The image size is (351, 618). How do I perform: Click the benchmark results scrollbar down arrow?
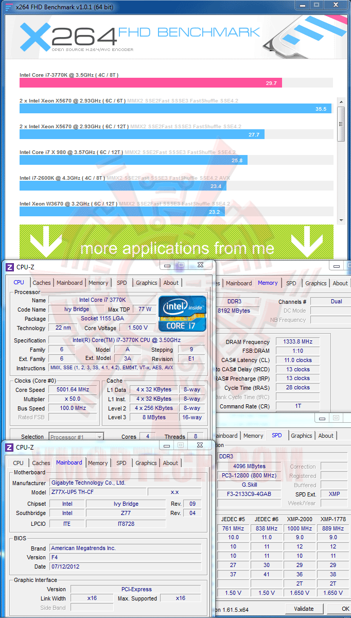(x=341, y=220)
